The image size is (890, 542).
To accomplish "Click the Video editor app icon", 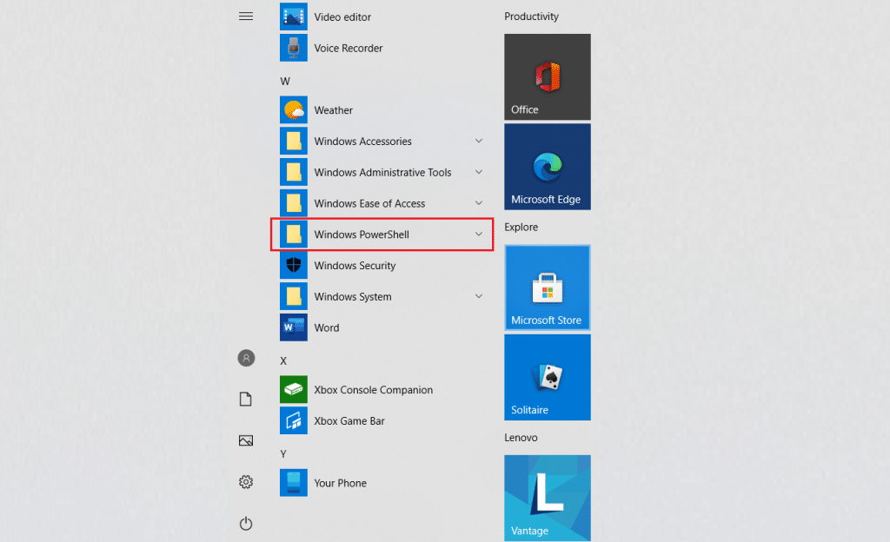I will [x=294, y=17].
